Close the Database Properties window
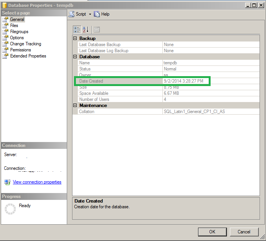266x241 pixels. pyautogui.click(x=261, y=5)
